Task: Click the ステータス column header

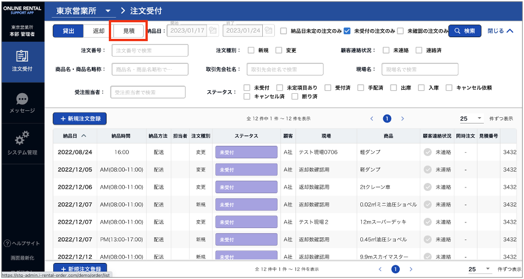Action: coord(246,136)
